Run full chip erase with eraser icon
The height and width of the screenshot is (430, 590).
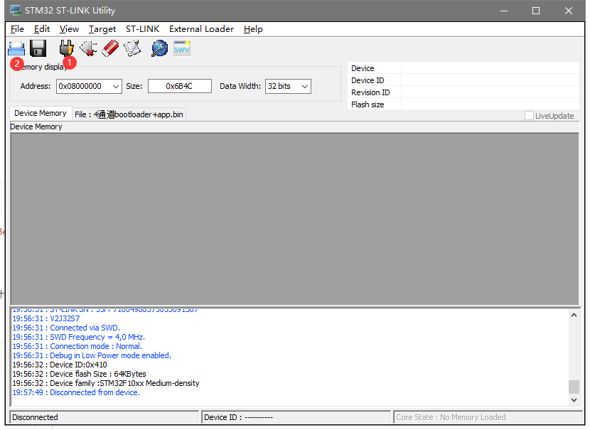(x=110, y=48)
